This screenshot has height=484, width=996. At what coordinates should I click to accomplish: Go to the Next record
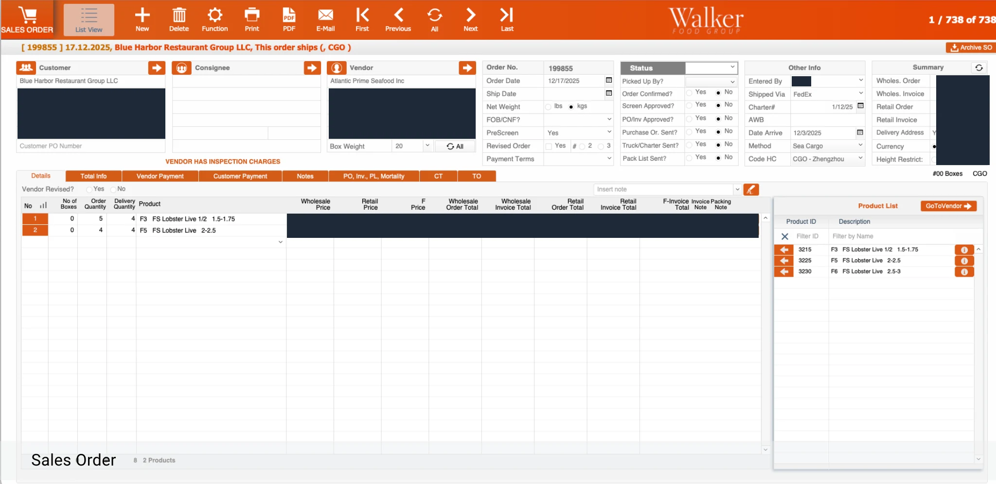click(470, 15)
